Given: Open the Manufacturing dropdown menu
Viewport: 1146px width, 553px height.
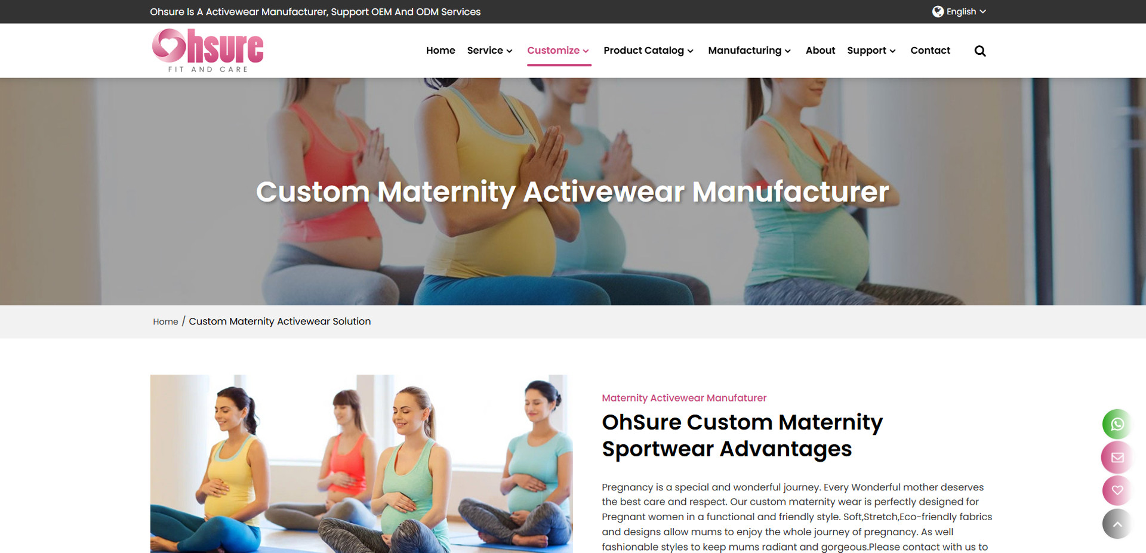Looking at the screenshot, I should pos(749,51).
